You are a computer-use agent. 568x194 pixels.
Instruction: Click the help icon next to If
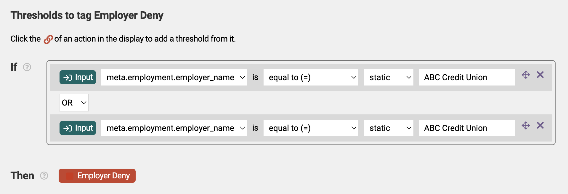pyautogui.click(x=27, y=67)
